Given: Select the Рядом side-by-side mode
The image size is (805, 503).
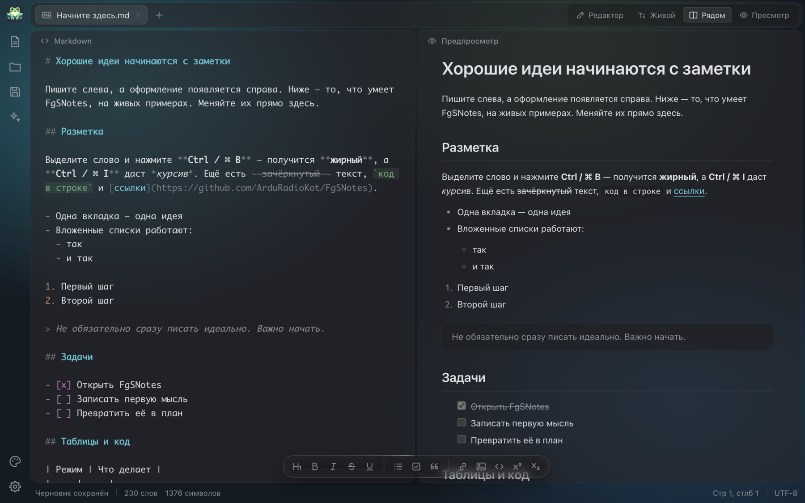Looking at the screenshot, I should tap(707, 15).
